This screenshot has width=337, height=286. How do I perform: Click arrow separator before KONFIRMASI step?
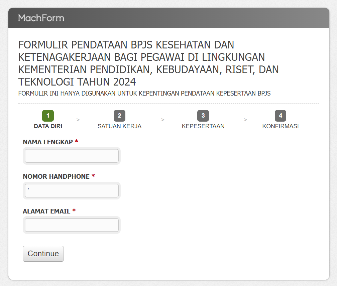click(245, 120)
